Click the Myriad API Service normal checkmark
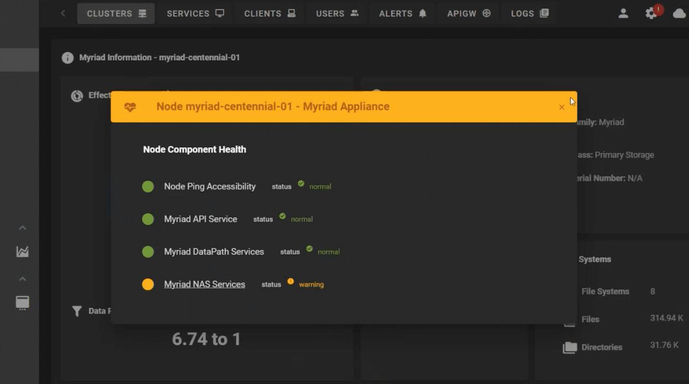Screen dimensions: 689x384 283,216
